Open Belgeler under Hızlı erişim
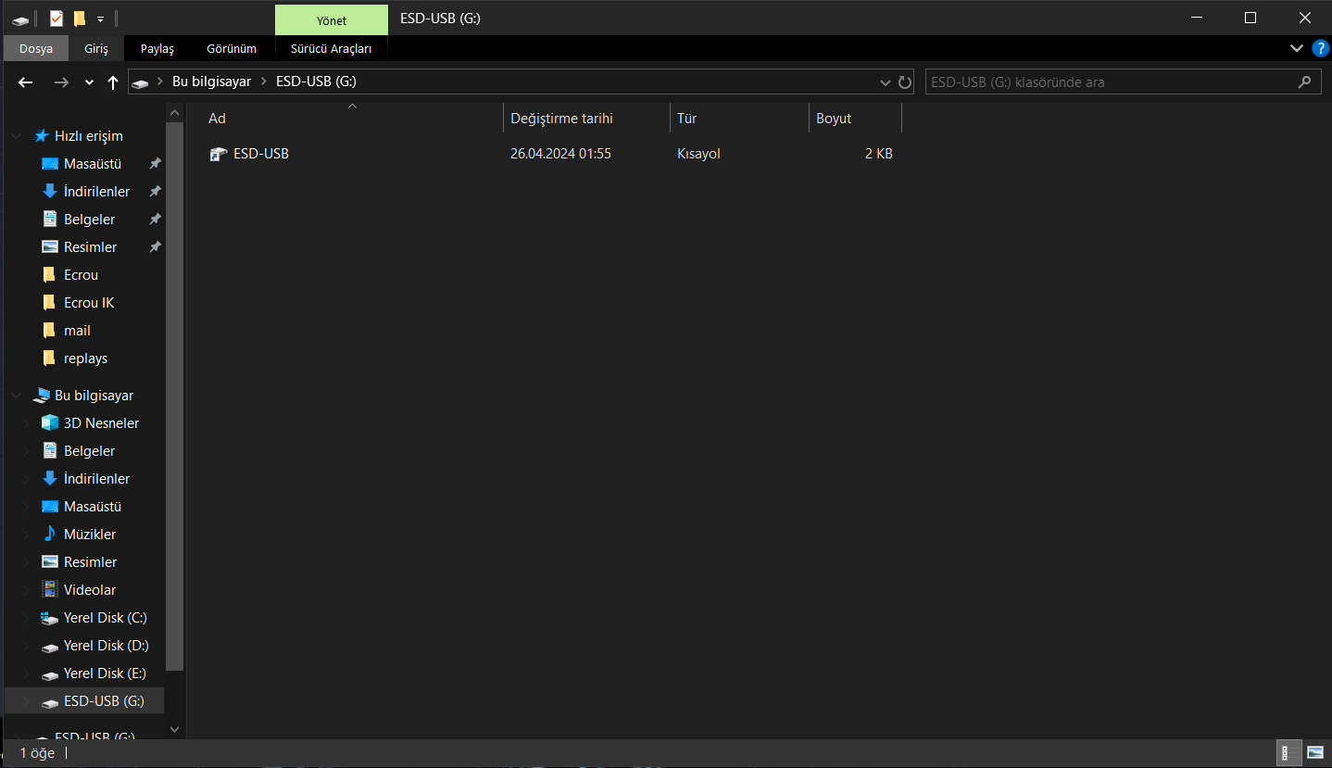Viewport: 1332px width, 768px height. click(89, 220)
